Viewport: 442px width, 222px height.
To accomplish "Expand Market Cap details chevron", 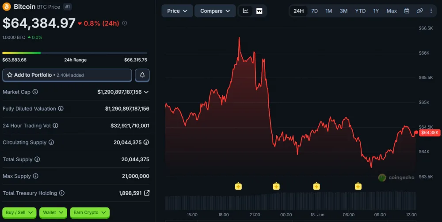I will (x=146, y=92).
